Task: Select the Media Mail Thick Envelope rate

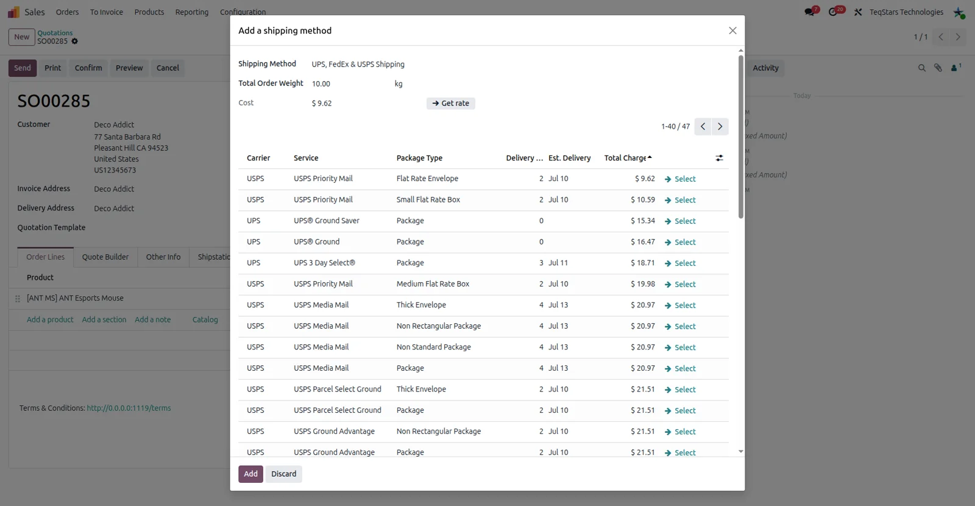Action: point(680,305)
